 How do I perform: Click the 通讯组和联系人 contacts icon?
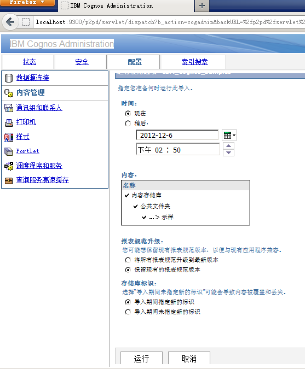9,108
